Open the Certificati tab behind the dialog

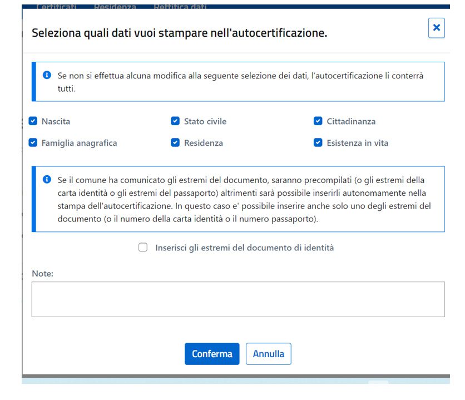click(x=56, y=7)
